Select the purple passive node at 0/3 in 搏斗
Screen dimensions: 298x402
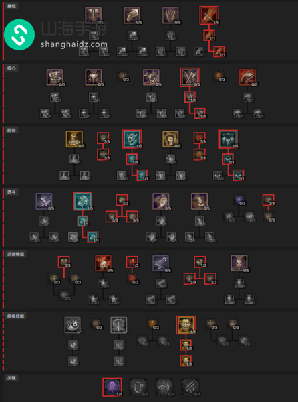pyautogui.click(x=239, y=200)
